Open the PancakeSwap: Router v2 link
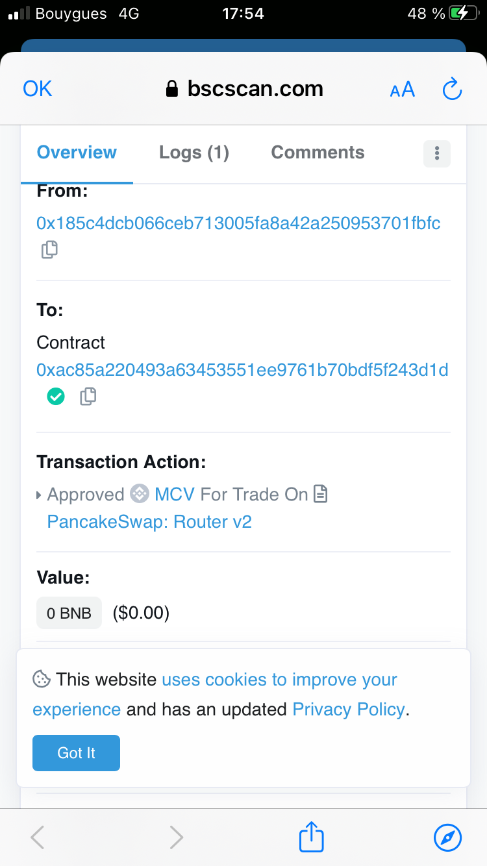The image size is (487, 866). point(149,521)
